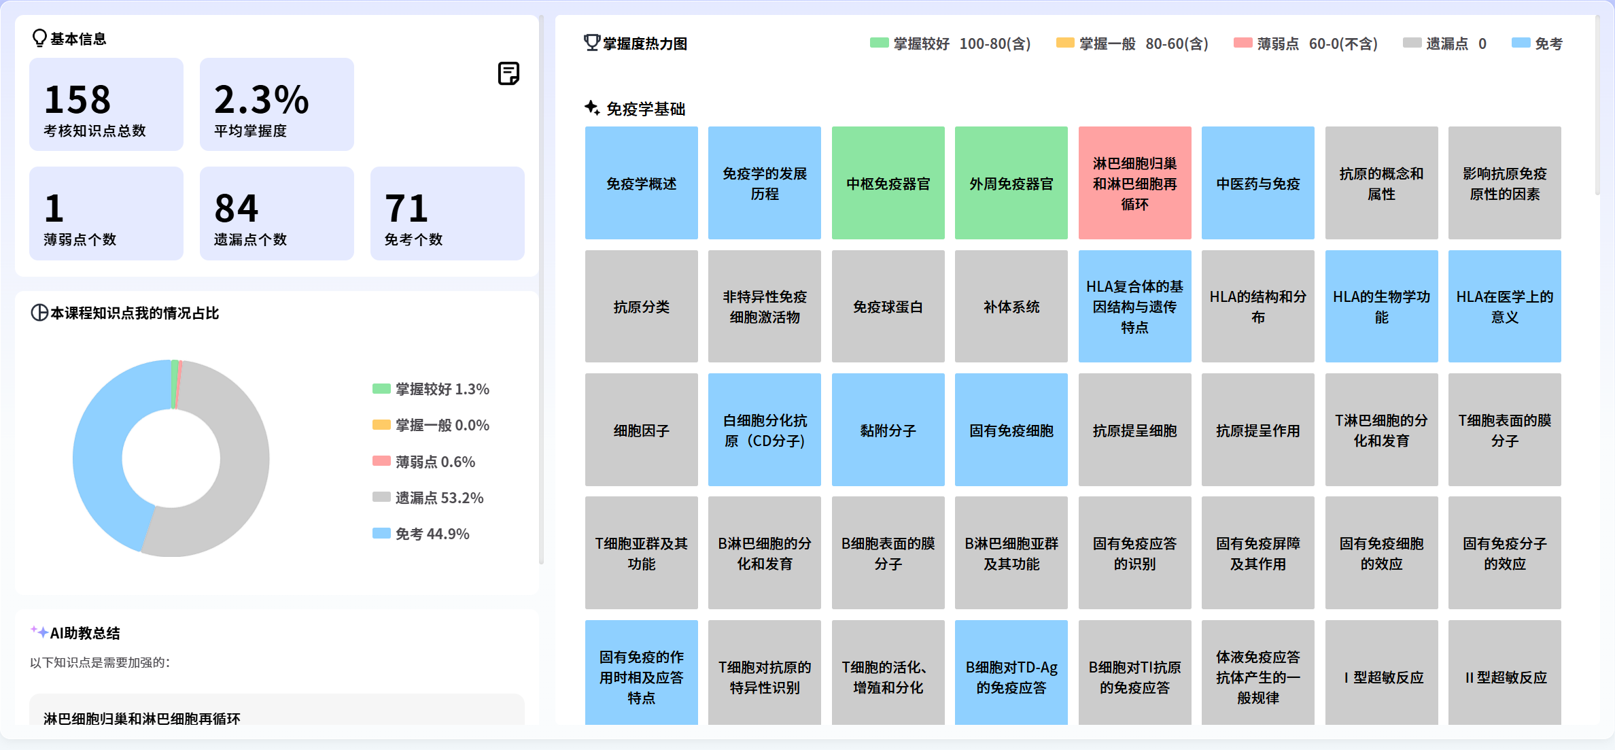Select the 中医药与免疫 cell
The image size is (1615, 750).
pyautogui.click(x=1257, y=182)
